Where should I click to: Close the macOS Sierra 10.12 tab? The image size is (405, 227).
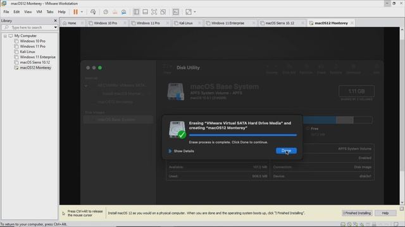click(x=302, y=23)
